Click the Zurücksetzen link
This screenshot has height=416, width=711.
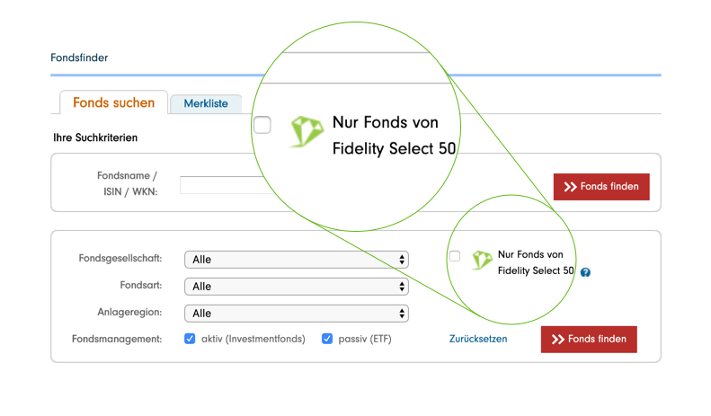point(478,339)
